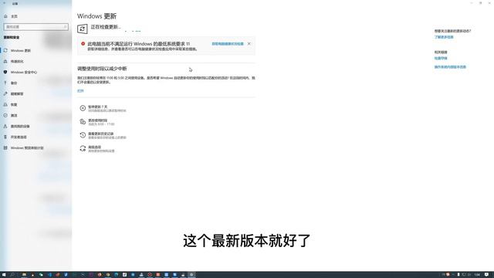The image size is (494, 278).
Task: Click 检查存储 related link
Action: [x=441, y=59]
